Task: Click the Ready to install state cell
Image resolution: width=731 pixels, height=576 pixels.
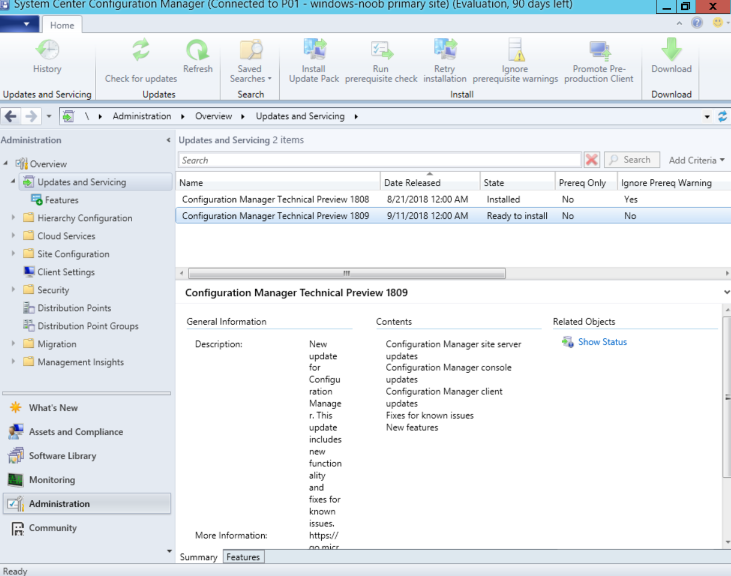Action: tap(517, 216)
